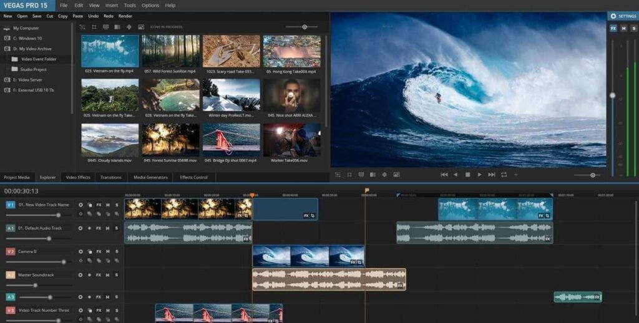Toggle loop playback under the preview
The width and height of the screenshot is (639, 323).
504,175
